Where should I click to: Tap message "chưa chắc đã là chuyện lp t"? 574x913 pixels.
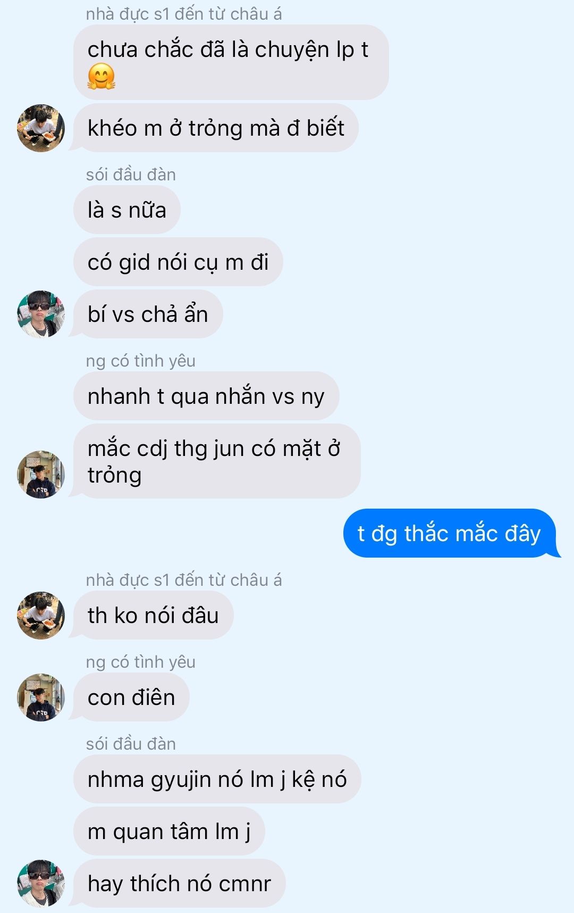coord(231,62)
